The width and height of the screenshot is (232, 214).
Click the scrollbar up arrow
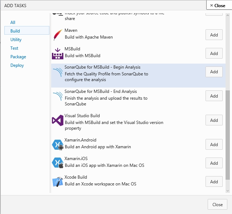point(228,15)
